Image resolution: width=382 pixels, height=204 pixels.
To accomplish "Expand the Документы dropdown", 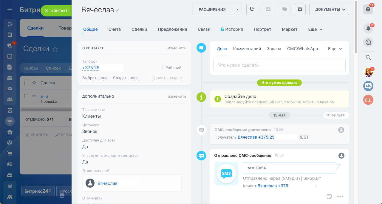I will point(329,9).
